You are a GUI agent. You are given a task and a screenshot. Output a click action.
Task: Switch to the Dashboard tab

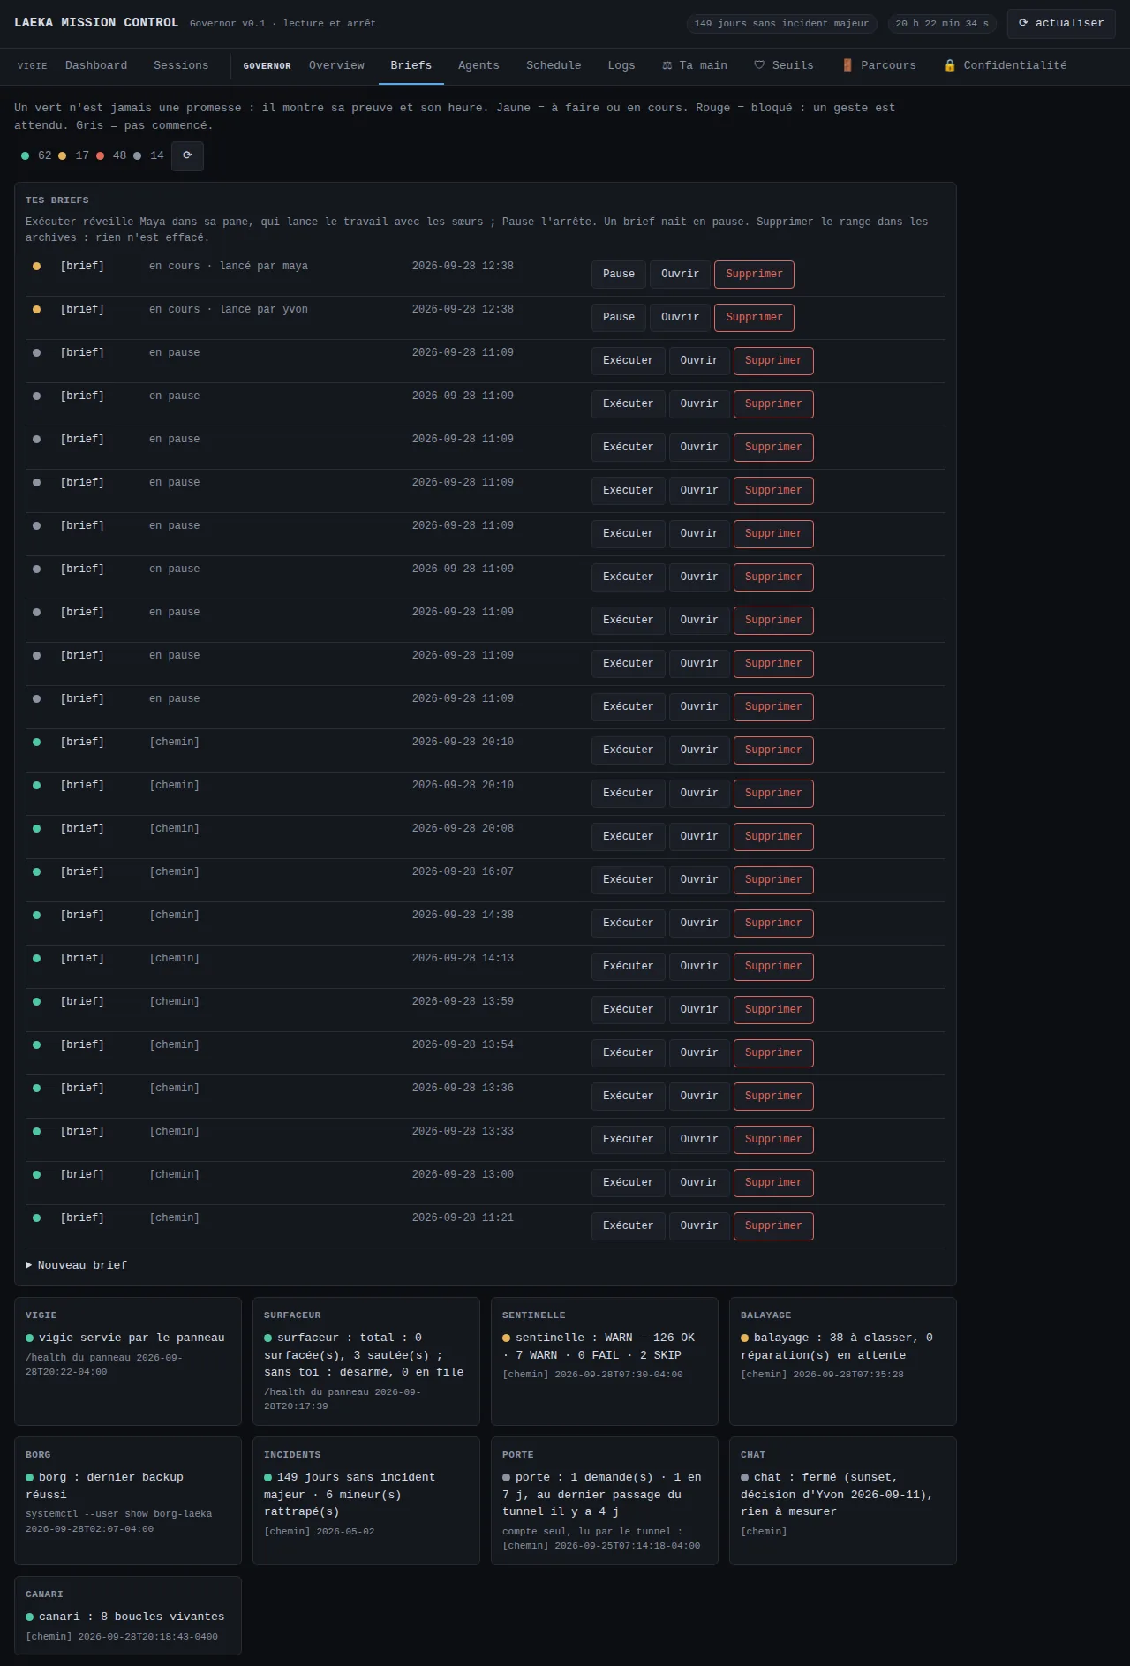pyautogui.click(x=96, y=66)
